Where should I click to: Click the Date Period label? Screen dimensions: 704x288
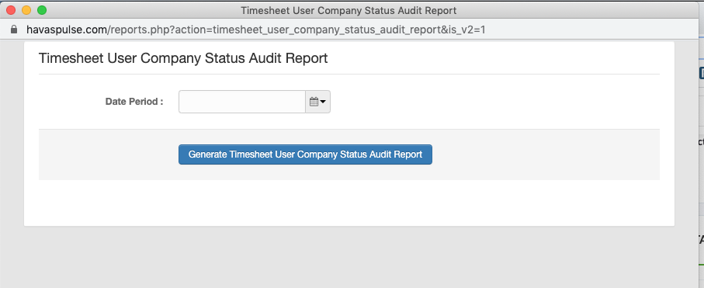(x=134, y=102)
